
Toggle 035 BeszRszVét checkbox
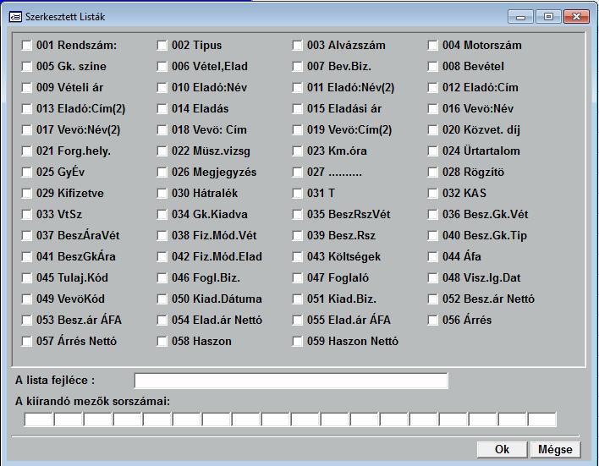coord(297,214)
